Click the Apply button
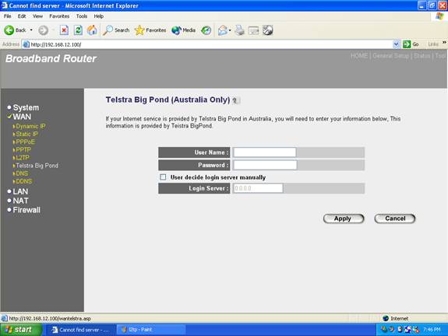448x336 pixels. coord(344,219)
